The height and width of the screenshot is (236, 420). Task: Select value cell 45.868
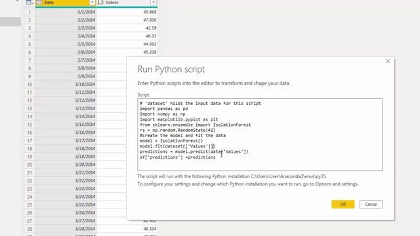(x=127, y=12)
